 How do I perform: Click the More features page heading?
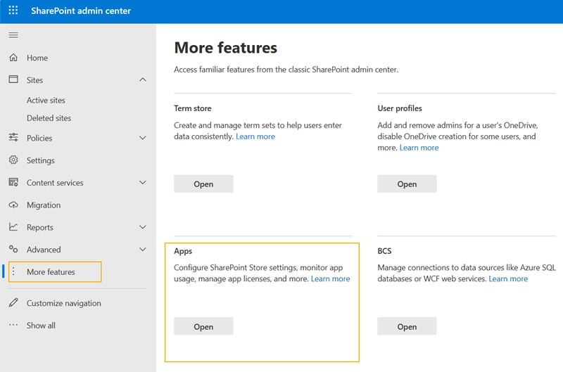pyautogui.click(x=225, y=47)
